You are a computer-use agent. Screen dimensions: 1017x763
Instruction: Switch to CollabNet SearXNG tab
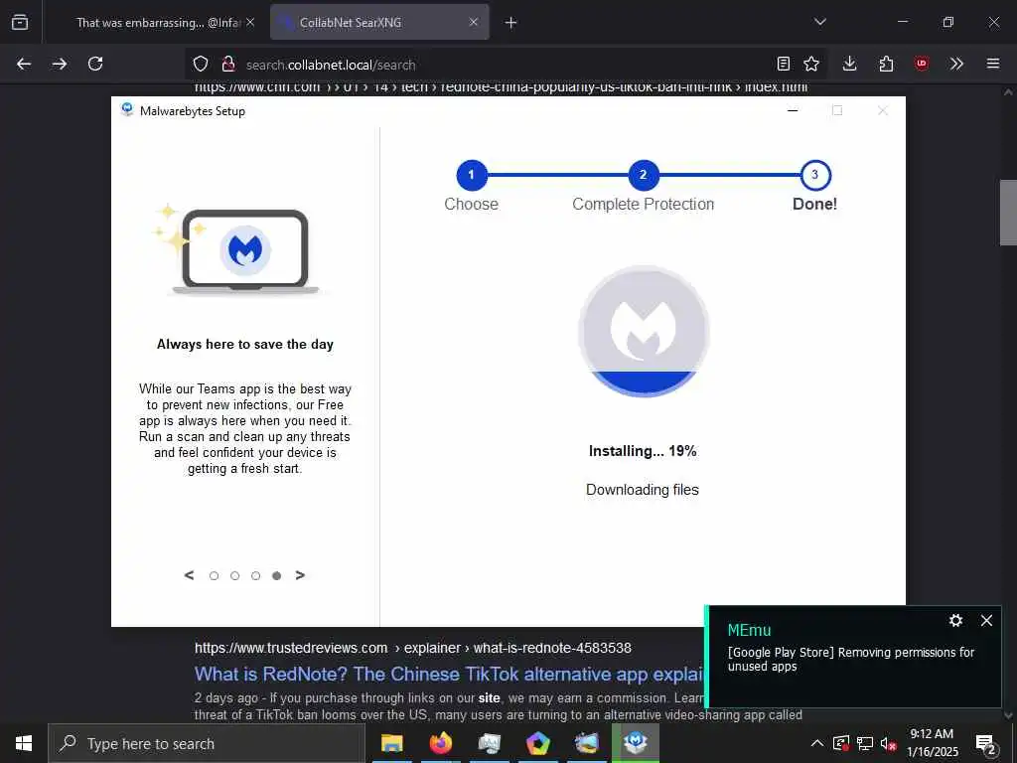coord(379,23)
